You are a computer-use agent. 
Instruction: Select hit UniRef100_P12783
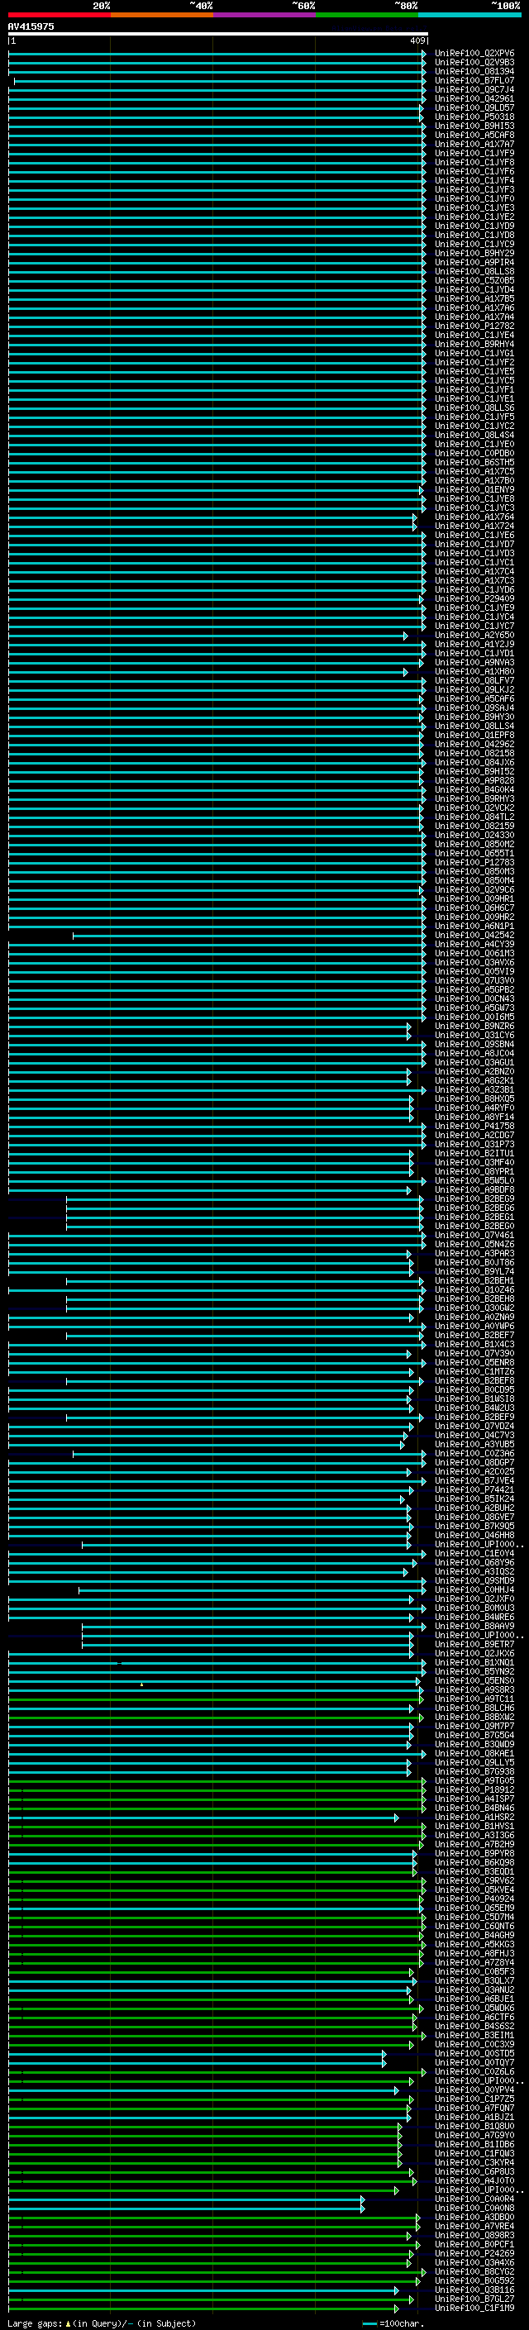[x=474, y=863]
